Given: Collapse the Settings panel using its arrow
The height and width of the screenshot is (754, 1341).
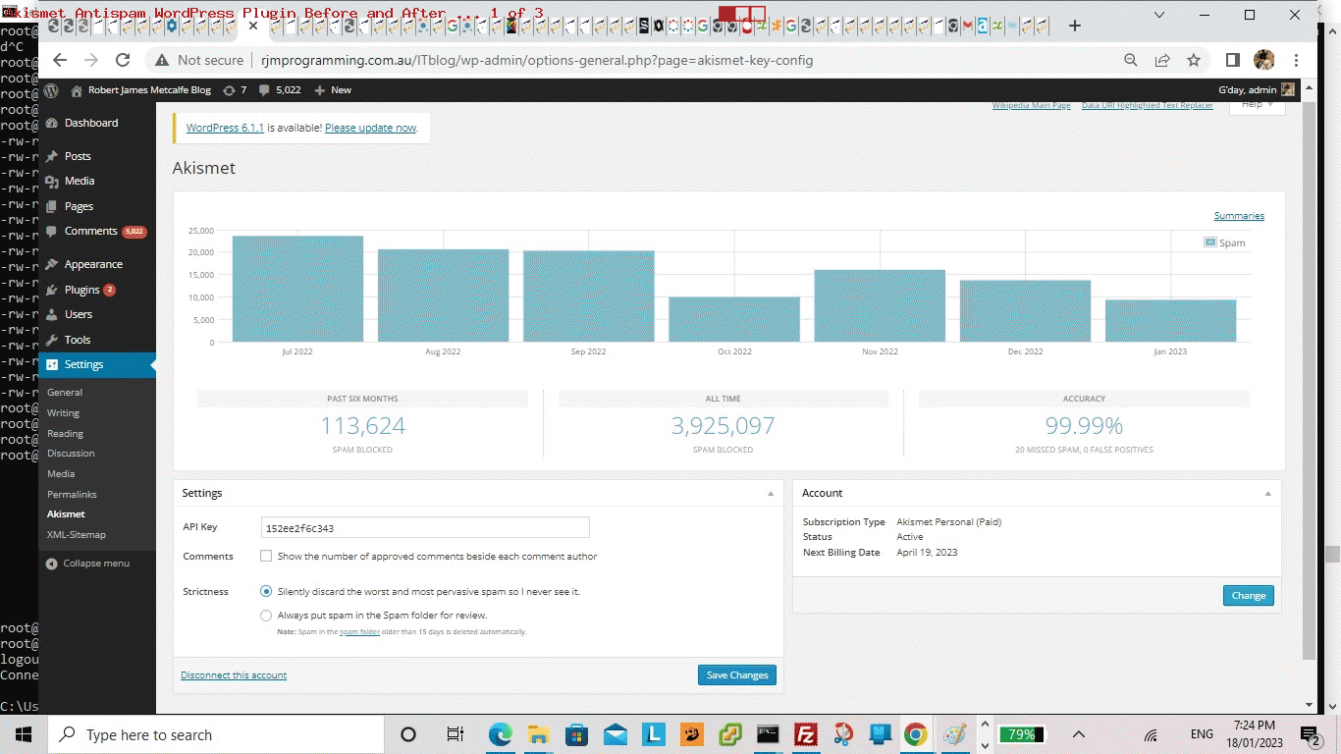Looking at the screenshot, I should click(771, 494).
